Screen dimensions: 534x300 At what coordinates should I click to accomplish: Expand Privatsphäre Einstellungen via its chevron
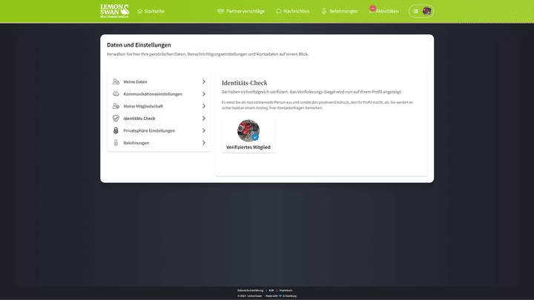click(x=204, y=130)
